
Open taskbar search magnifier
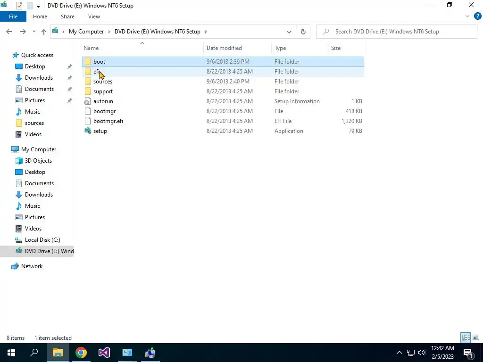coord(34,353)
